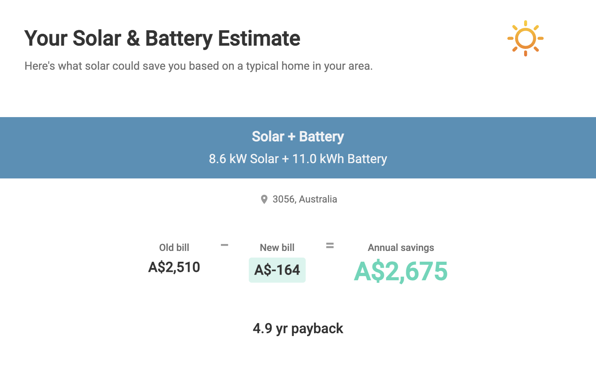Click the green New bill highlight box

[277, 270]
